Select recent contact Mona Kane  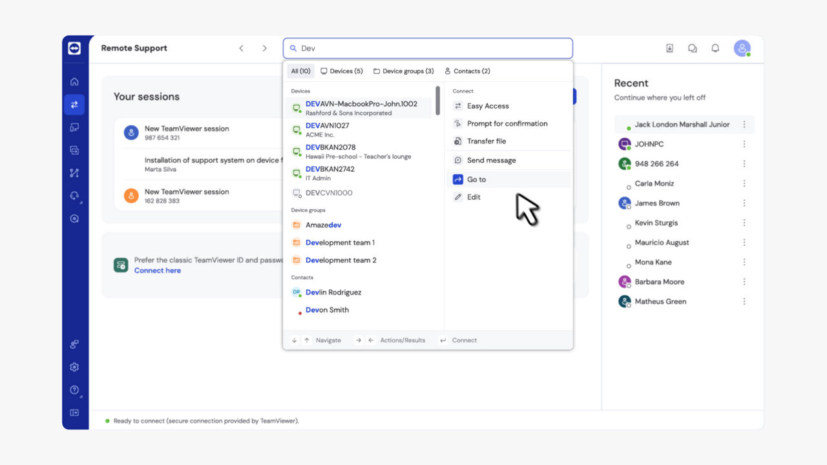684,262
